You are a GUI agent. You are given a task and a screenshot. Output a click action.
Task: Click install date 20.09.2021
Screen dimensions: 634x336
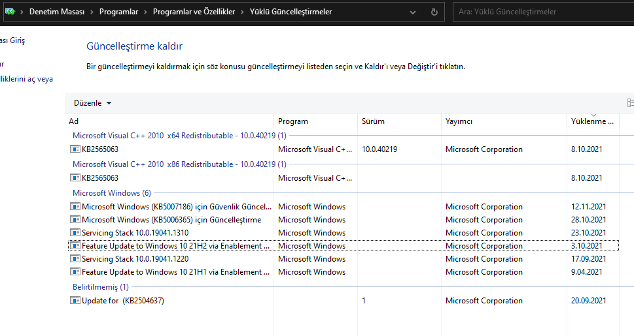tap(589, 301)
